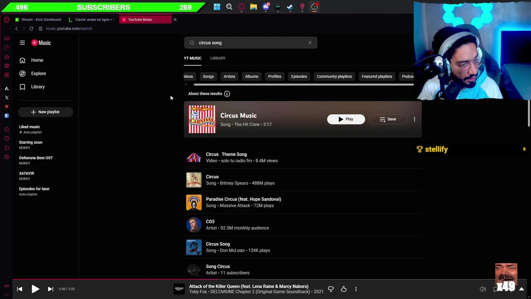The width and height of the screenshot is (531, 299).
Task: Filter results by Community playlists
Action: coord(334,76)
